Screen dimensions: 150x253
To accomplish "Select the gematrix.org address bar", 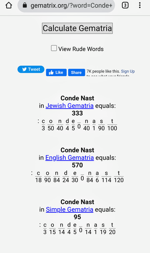I will [66, 5].
